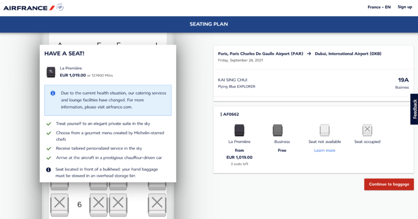
Task: Open the Feedback side tab
Action: pos(414,109)
